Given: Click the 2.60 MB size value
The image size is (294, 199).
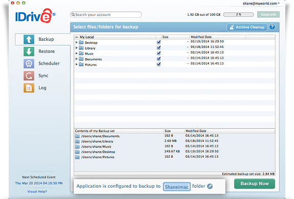Looking at the screenshot, I should 171,141.
